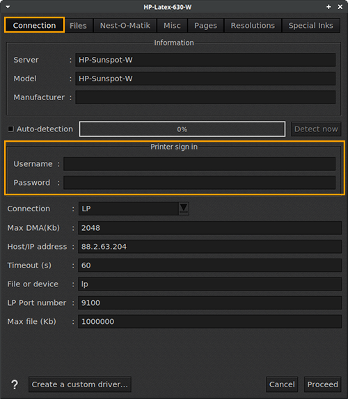The image size is (348, 399).
Task: Close the HP-Latex-630-W dialog
Action: click(x=340, y=7)
